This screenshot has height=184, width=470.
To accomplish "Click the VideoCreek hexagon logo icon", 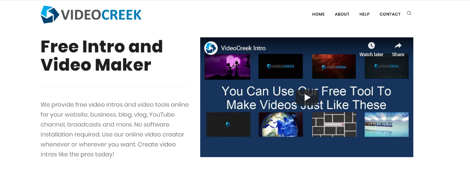I will (50, 14).
